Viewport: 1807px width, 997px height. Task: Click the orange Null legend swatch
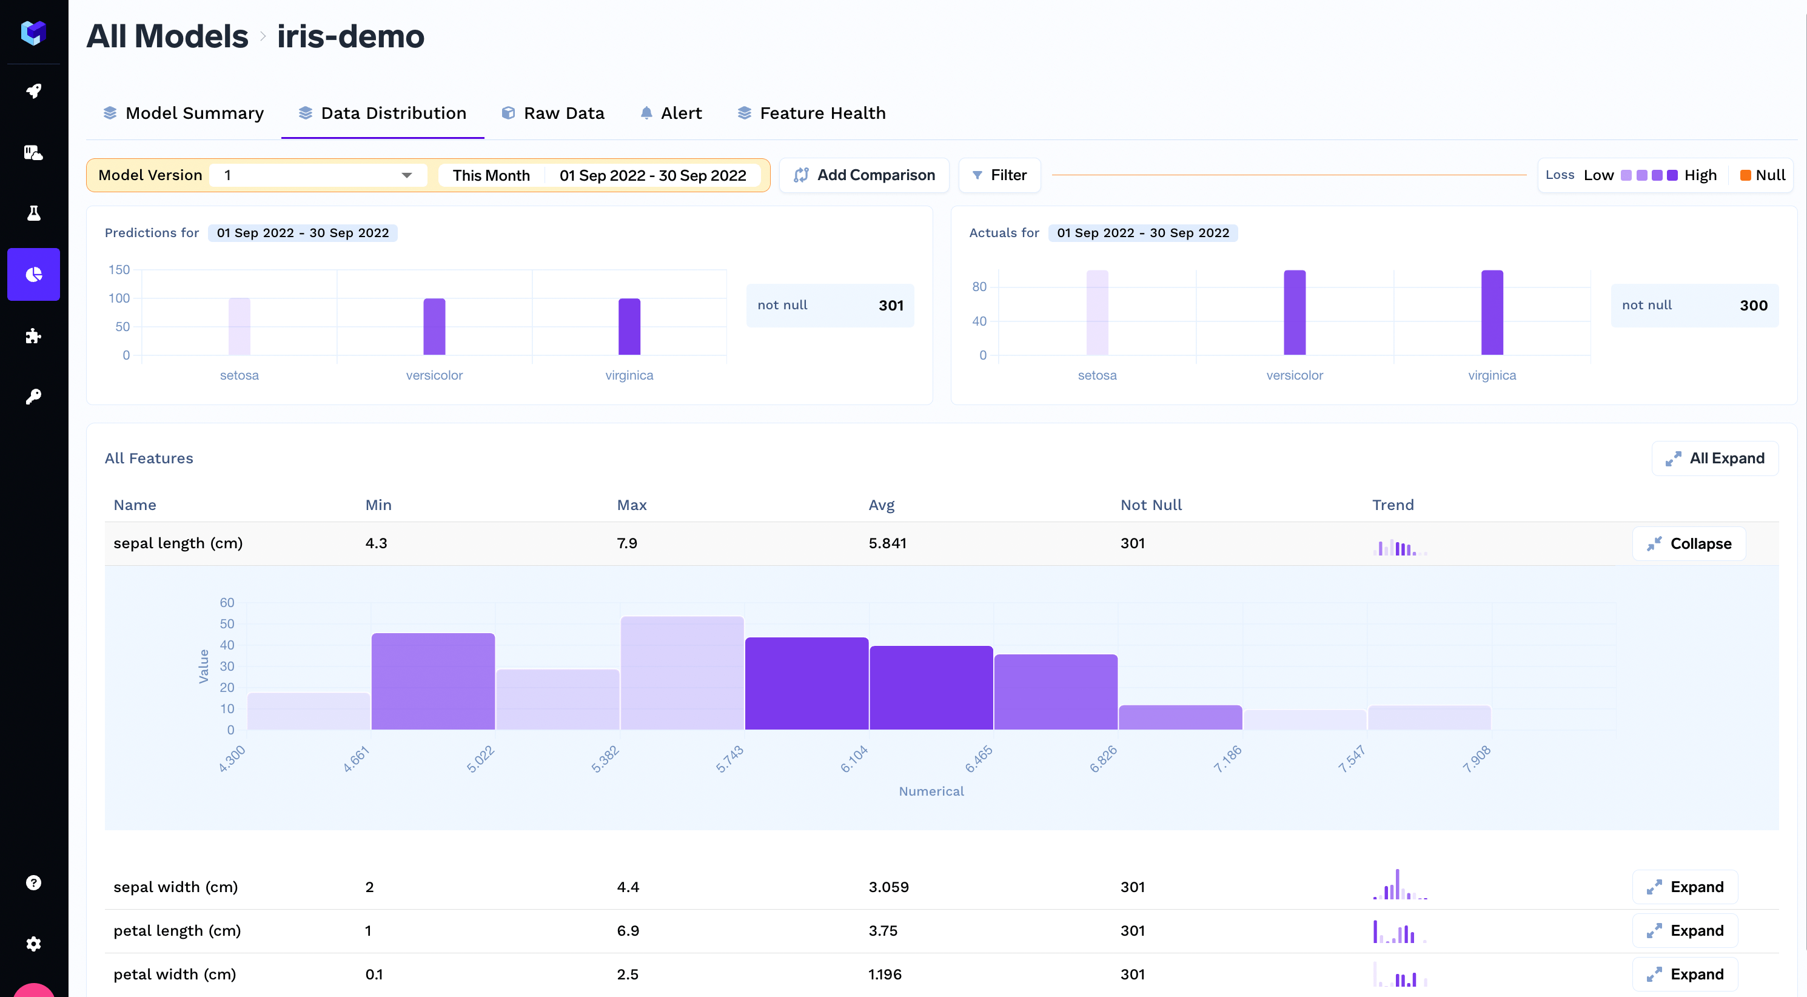coord(1745,175)
